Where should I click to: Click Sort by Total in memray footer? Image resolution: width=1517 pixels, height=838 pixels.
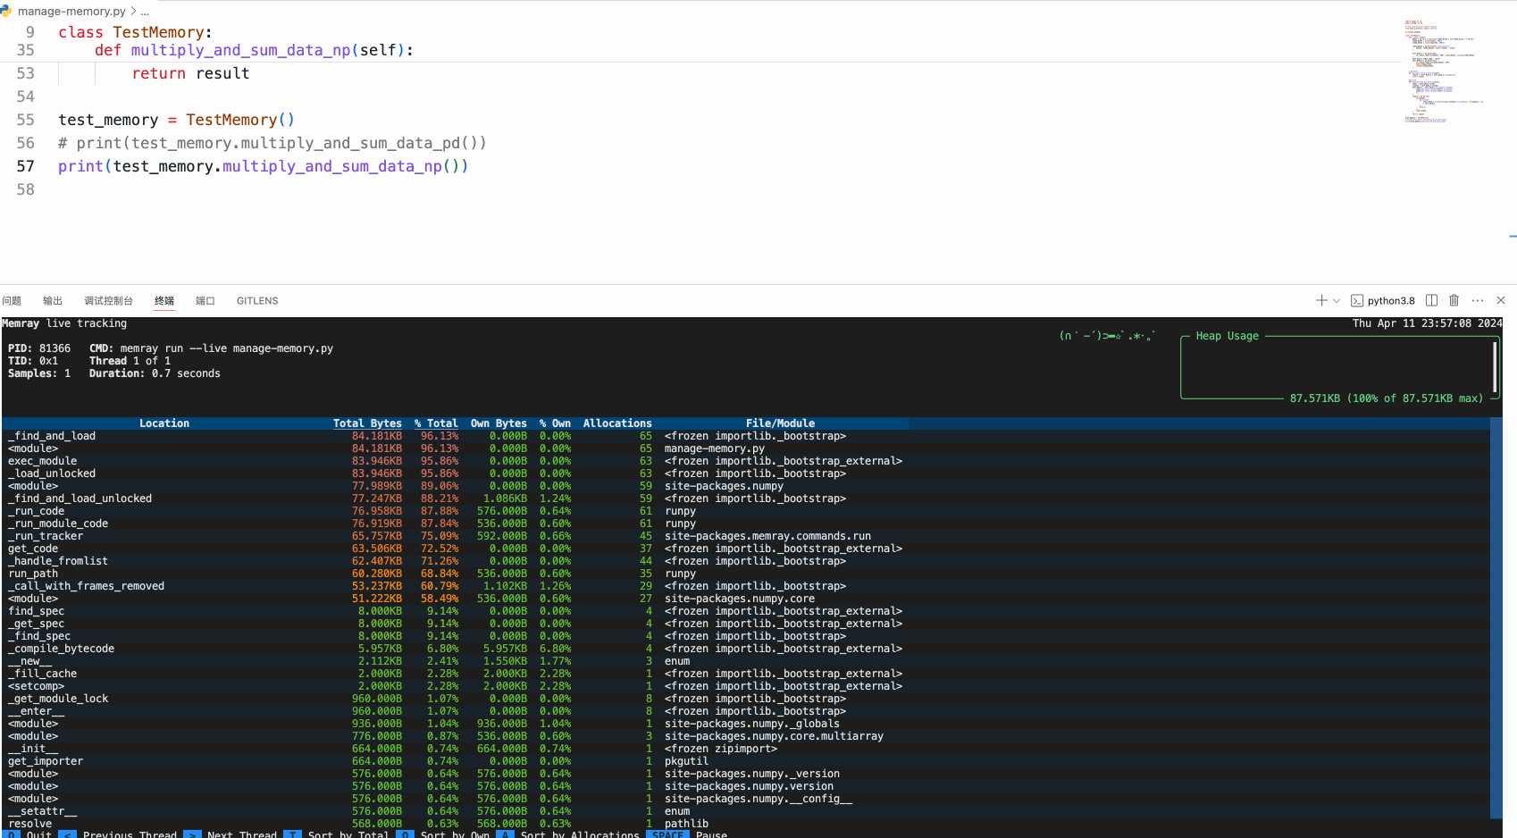(348, 834)
